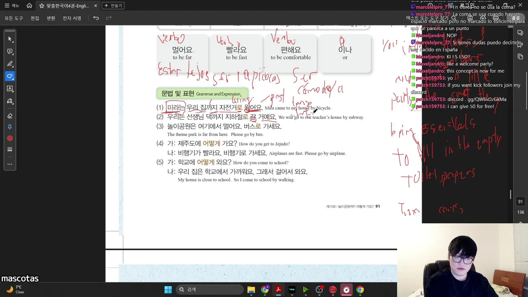Screen dimensions: 528x297
Task: Open the 메뉴 hamburger menu
Action: tap(12, 6)
